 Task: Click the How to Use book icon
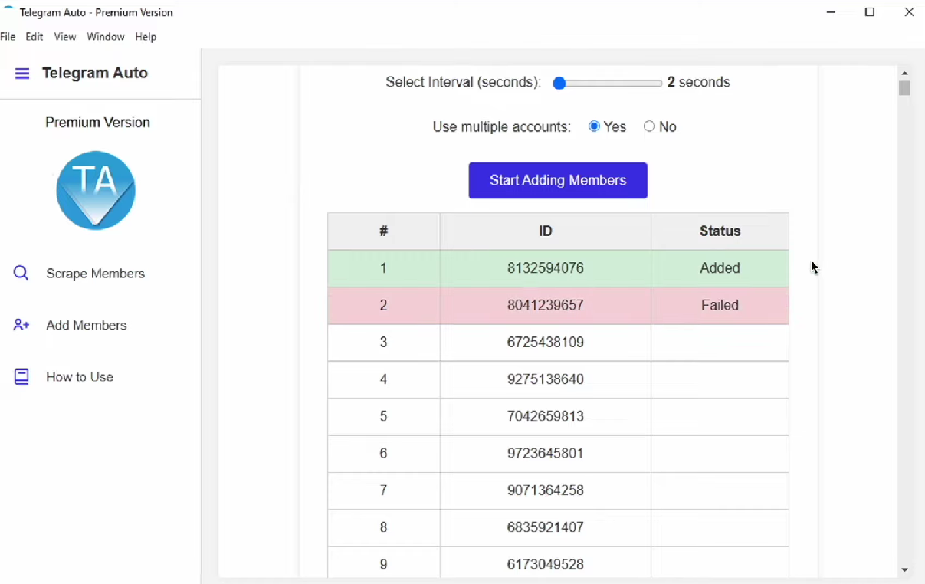(21, 376)
